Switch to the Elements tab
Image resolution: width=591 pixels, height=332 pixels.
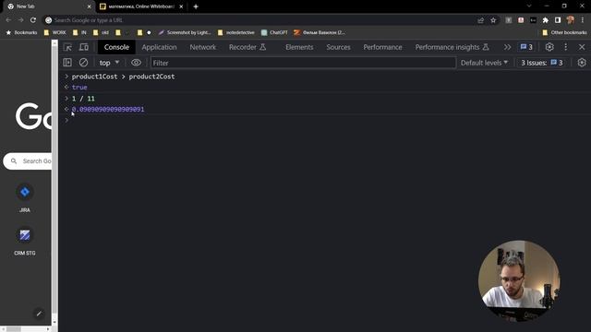tap(299, 47)
